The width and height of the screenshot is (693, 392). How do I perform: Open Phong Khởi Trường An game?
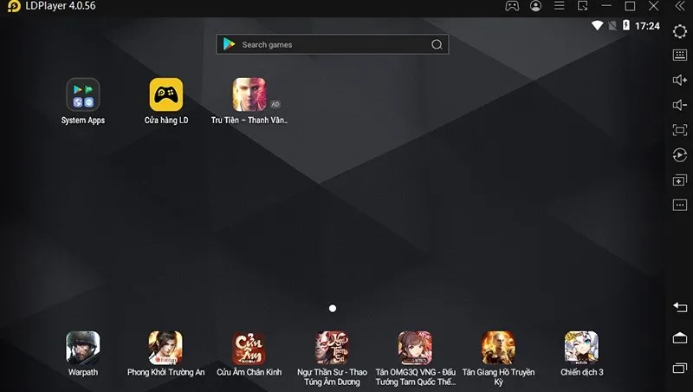[x=165, y=348]
